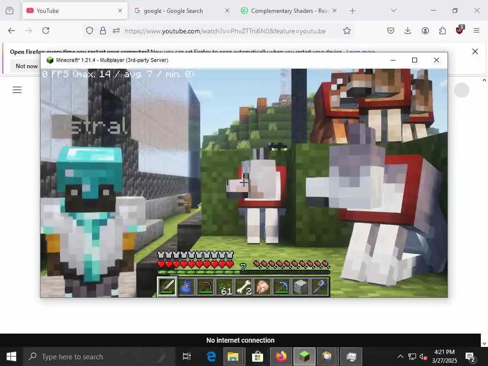This screenshot has width=488, height=366.
Task: Select the cobblestone block hotbar slot
Action: click(301, 286)
